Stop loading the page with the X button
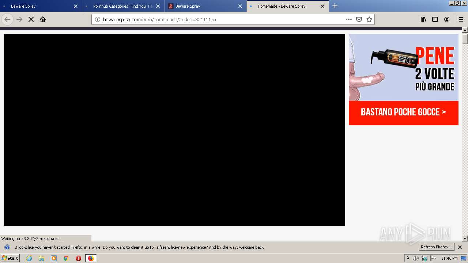Image resolution: width=468 pixels, height=263 pixels. point(31,19)
